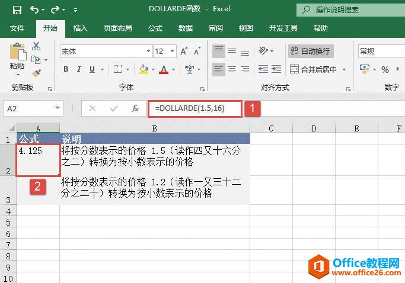Toggle Top Align vertical alignment
405x283 pixels.
click(x=219, y=51)
